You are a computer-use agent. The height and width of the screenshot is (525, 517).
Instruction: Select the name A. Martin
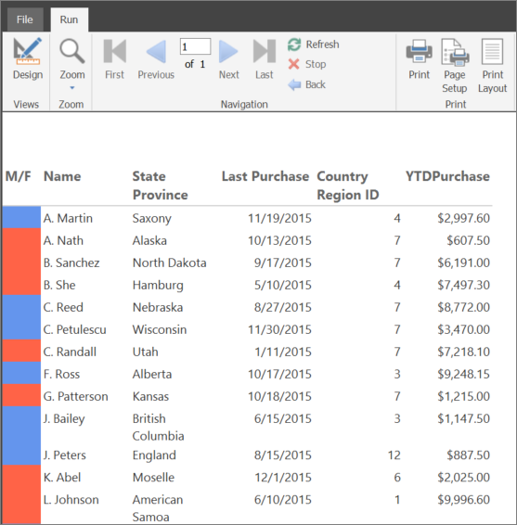click(x=68, y=218)
